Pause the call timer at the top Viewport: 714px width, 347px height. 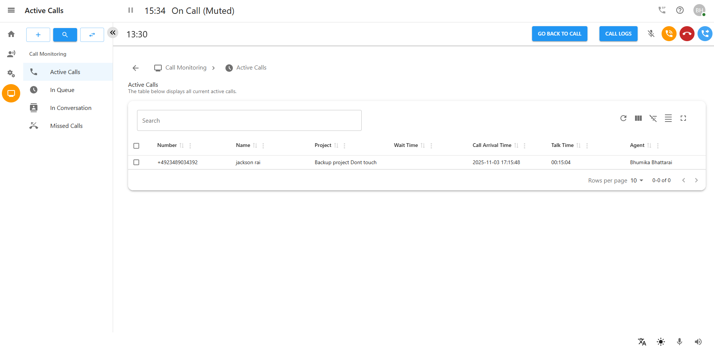(x=130, y=10)
